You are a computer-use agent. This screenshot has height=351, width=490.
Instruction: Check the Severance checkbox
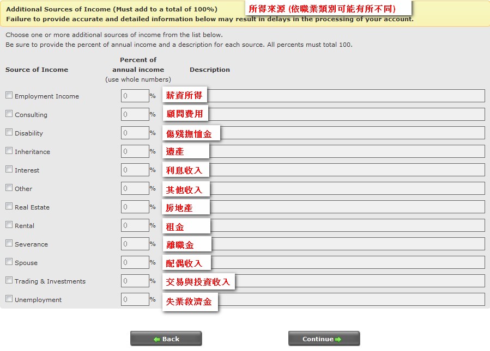click(x=9, y=243)
